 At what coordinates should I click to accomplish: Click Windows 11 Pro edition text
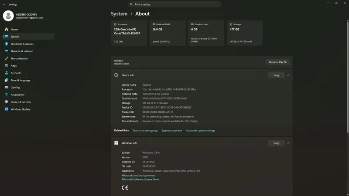point(151,153)
